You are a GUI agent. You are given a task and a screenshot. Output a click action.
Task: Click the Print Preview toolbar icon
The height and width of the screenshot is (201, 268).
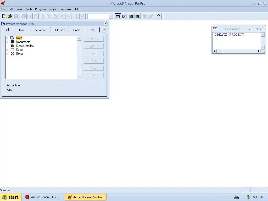(30, 16)
